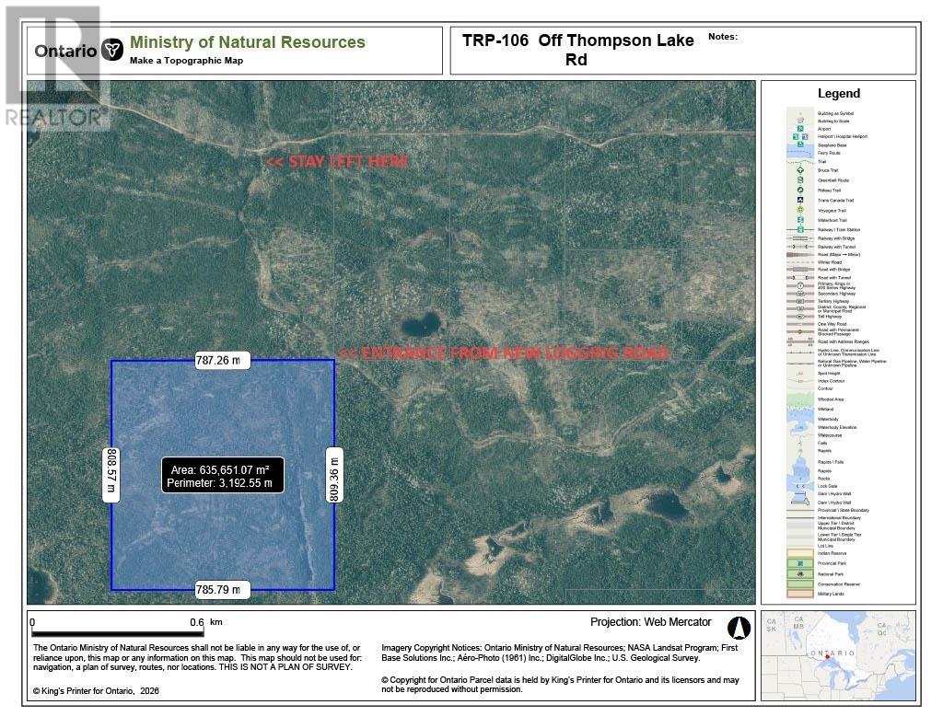Click the Trail dotted line symbol

pyautogui.click(x=800, y=162)
